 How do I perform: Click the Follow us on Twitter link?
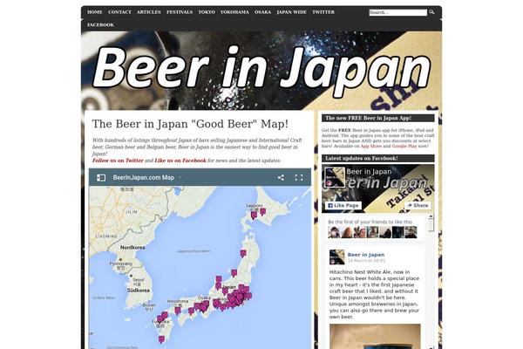point(118,161)
